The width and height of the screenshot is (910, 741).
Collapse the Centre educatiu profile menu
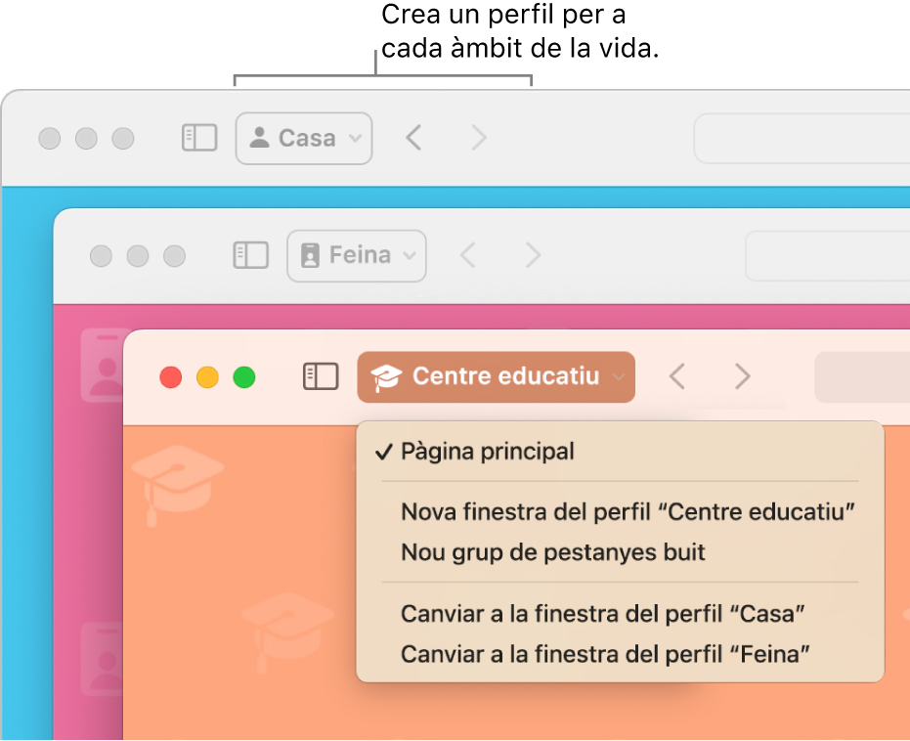(497, 376)
